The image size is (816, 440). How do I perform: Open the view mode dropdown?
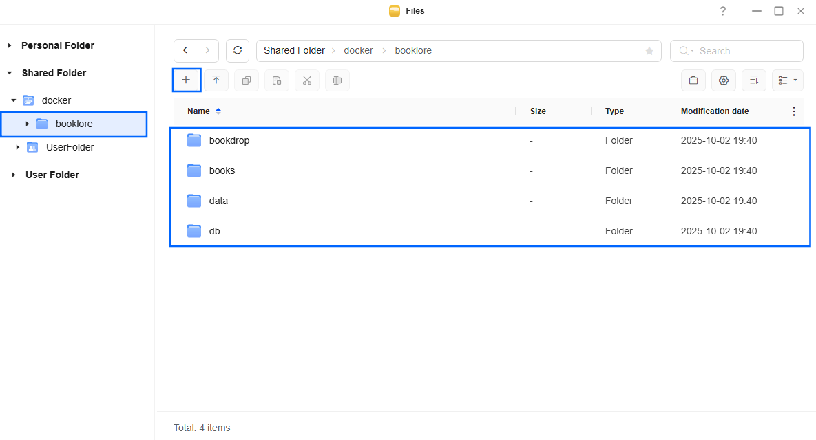788,80
